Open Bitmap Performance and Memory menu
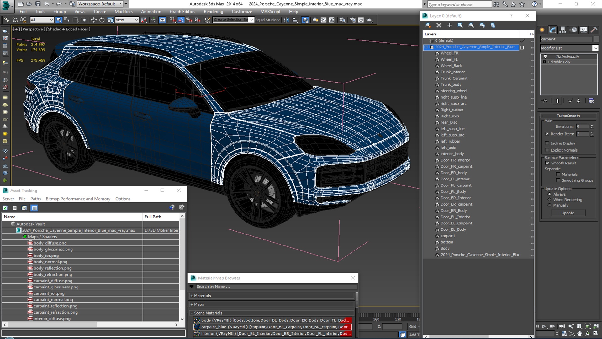This screenshot has width=602, height=339. pos(78,199)
